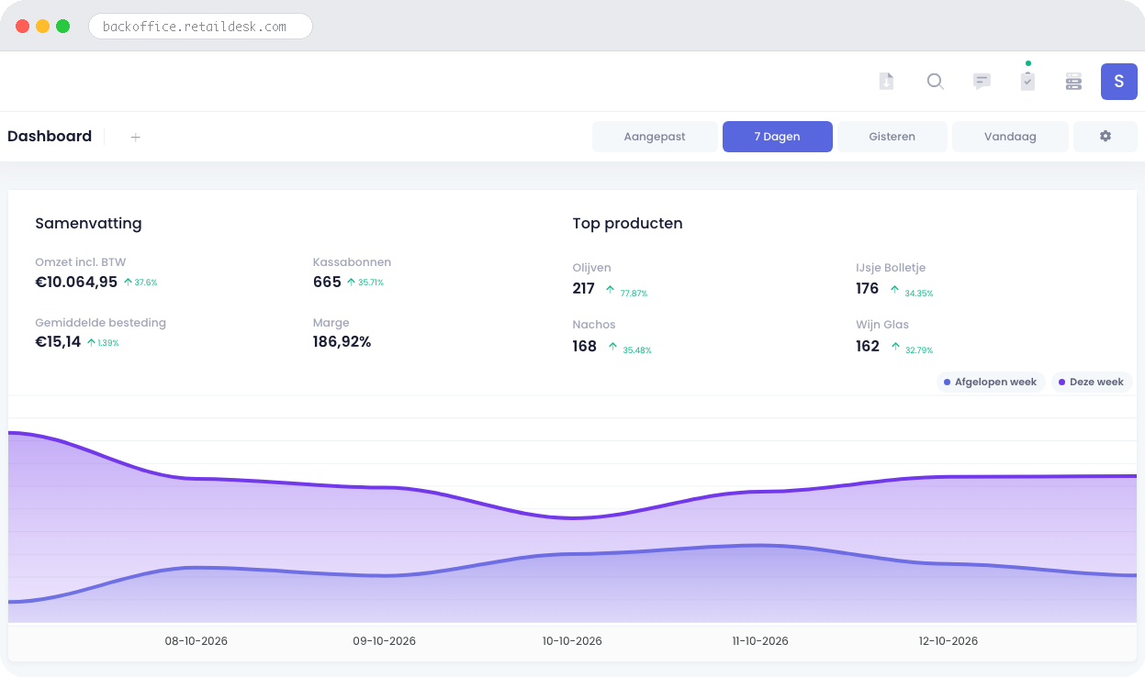Click the 12-10-2026 axis date
This screenshot has height=677, width=1145.
click(949, 641)
